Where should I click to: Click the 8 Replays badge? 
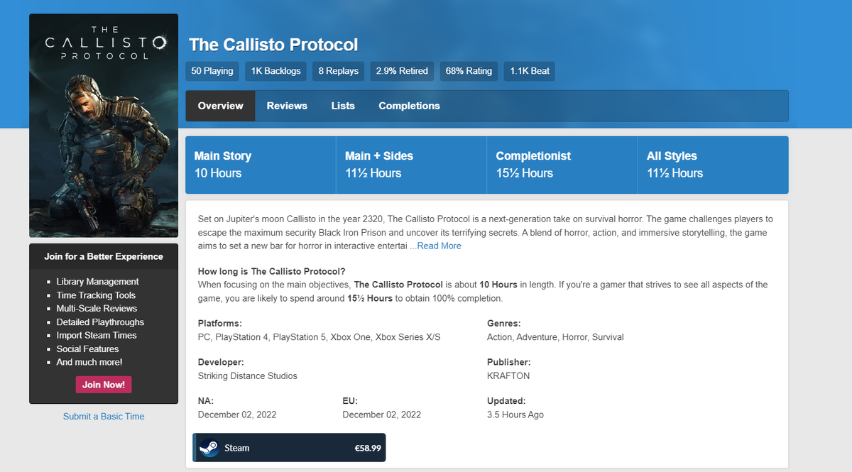[x=339, y=71]
